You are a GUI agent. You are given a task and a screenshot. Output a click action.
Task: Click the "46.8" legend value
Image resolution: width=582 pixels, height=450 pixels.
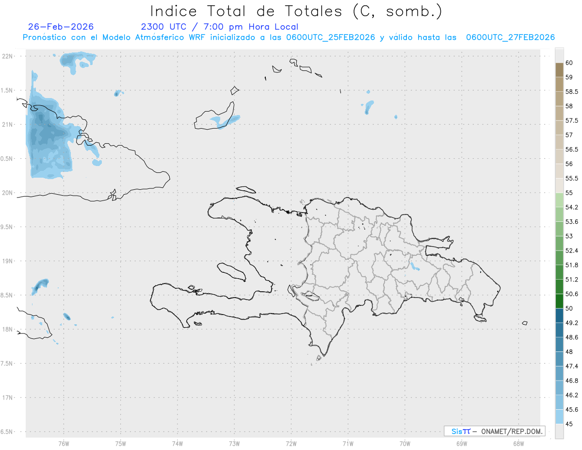coord(571,381)
